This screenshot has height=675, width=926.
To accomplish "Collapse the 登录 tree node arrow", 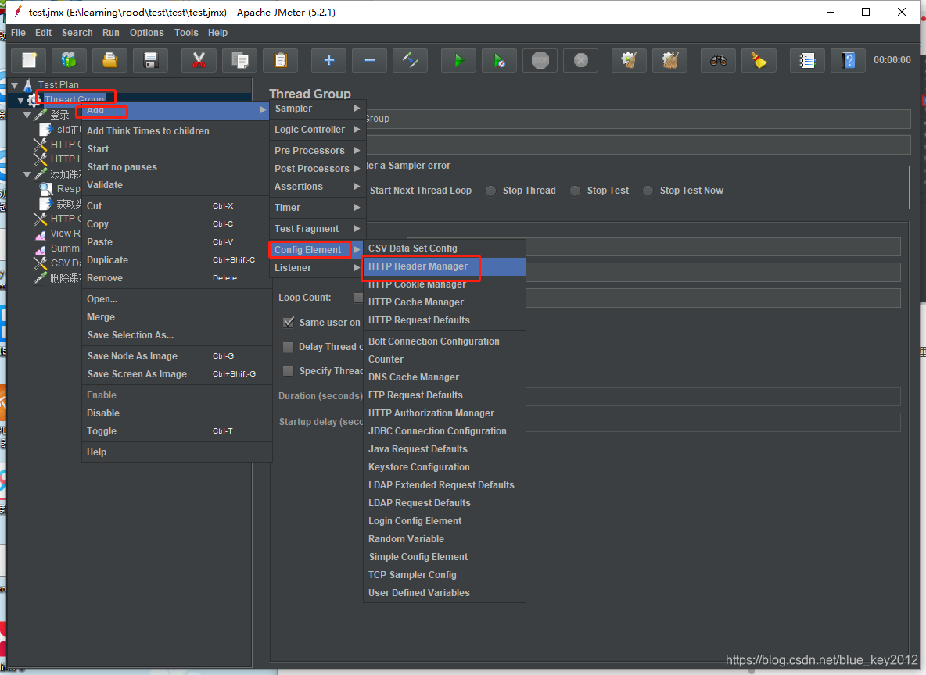I will 27,115.
